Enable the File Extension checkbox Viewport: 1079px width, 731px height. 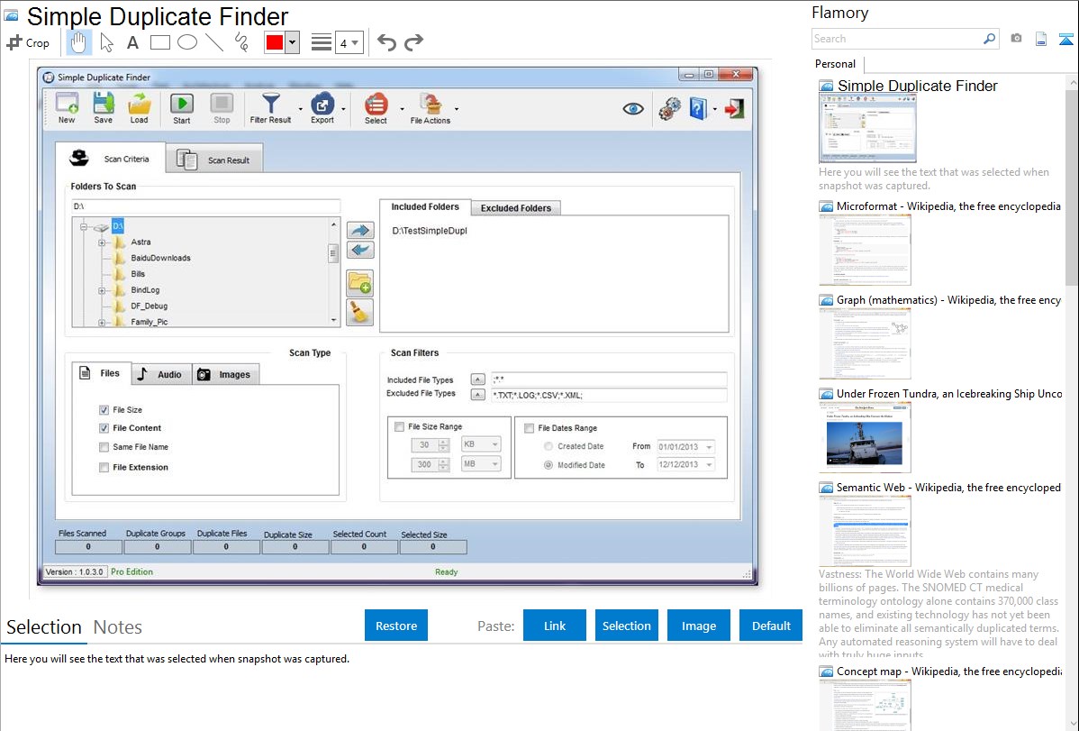(x=104, y=468)
